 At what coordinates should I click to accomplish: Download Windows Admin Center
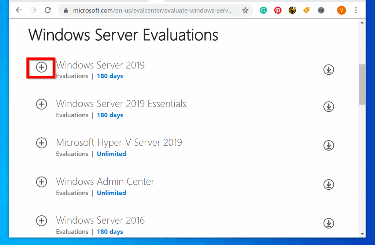[328, 185]
